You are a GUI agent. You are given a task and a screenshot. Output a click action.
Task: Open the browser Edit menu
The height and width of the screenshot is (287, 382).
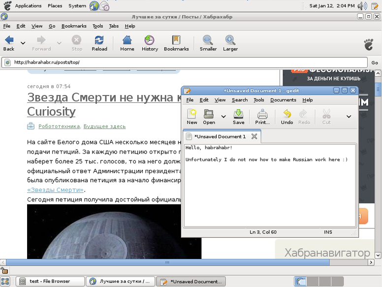tap(21, 26)
